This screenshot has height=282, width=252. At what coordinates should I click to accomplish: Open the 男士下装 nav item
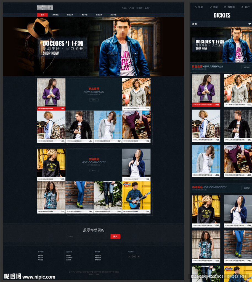84,15
